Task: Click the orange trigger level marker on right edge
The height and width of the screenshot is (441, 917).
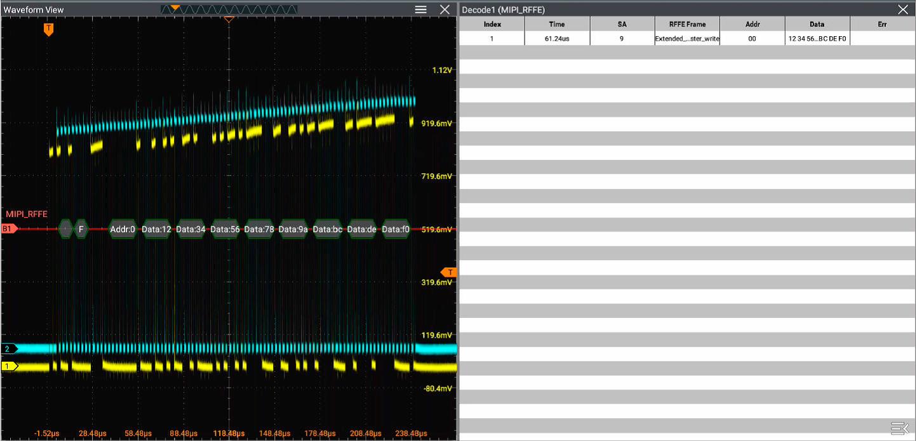Action: (x=449, y=272)
